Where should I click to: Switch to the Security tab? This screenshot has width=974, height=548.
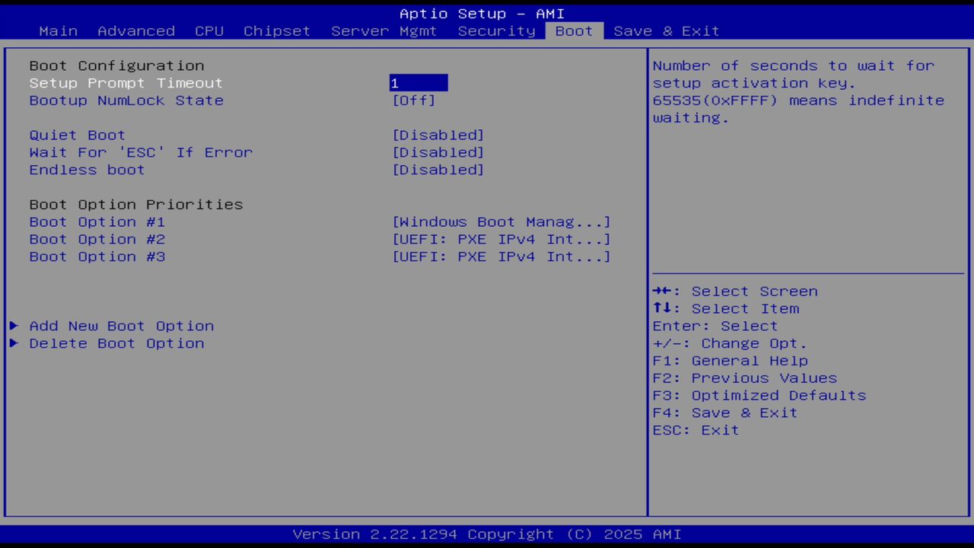[496, 30]
